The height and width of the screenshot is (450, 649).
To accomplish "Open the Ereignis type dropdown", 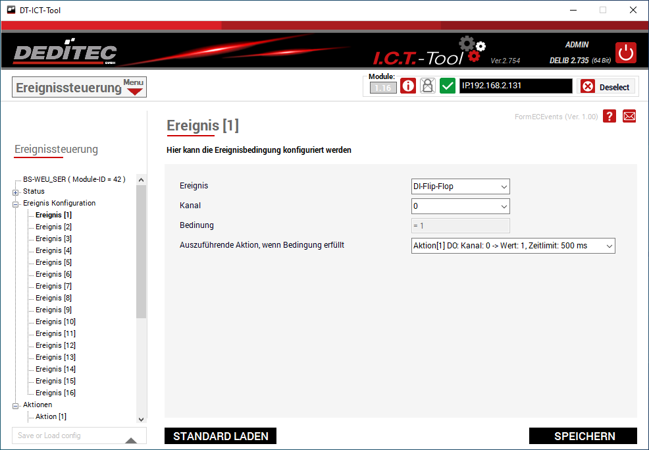I will pos(460,186).
